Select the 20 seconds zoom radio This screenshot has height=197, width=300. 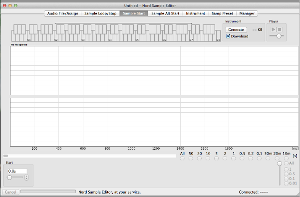tap(199, 159)
